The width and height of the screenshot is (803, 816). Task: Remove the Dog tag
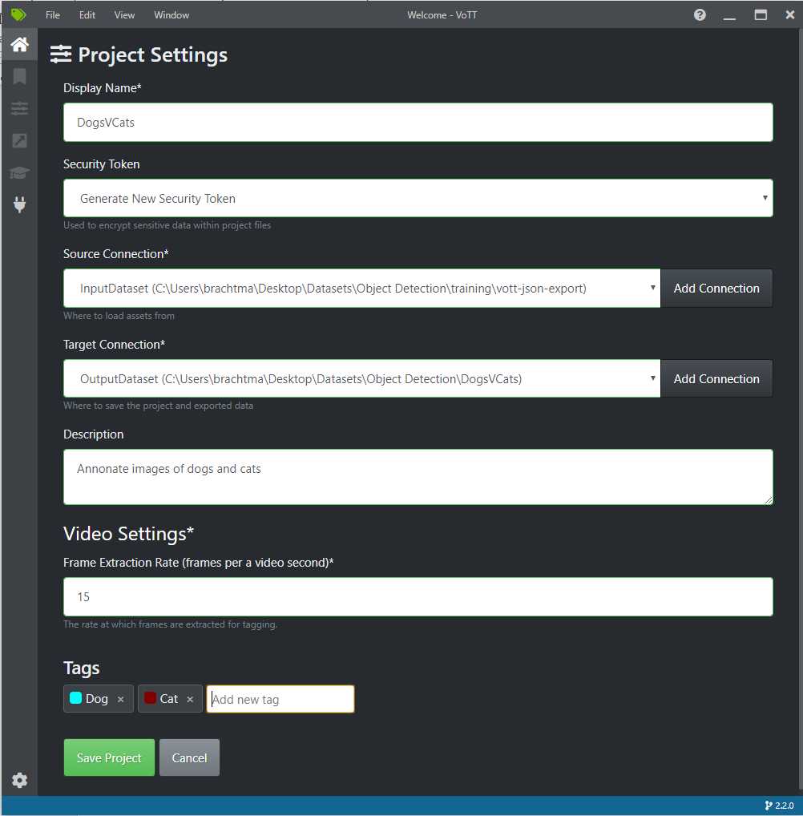click(x=121, y=700)
